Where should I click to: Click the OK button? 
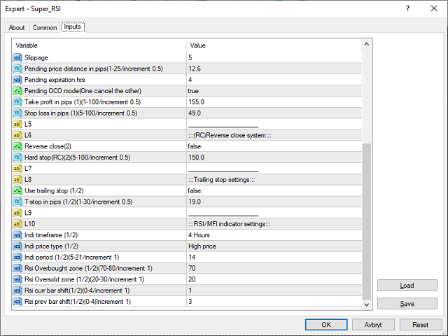(x=326, y=325)
